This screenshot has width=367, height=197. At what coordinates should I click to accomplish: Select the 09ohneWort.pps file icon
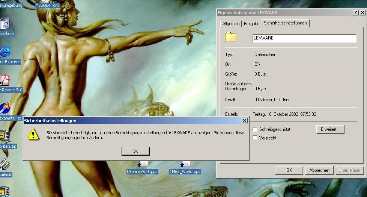pos(142,164)
